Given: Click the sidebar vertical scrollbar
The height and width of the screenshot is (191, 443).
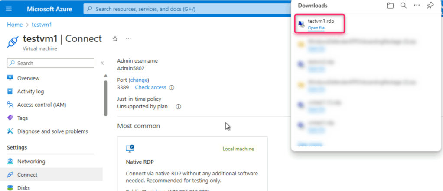Looking at the screenshot, I should 106,98.
